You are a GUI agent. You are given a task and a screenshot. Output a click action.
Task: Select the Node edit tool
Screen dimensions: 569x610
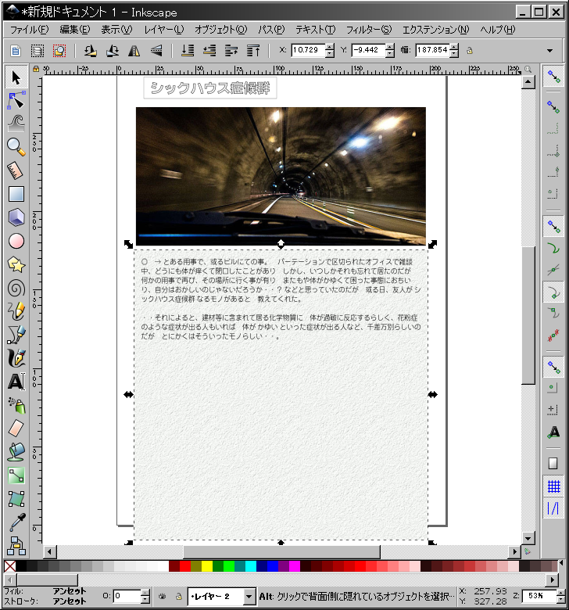point(16,101)
